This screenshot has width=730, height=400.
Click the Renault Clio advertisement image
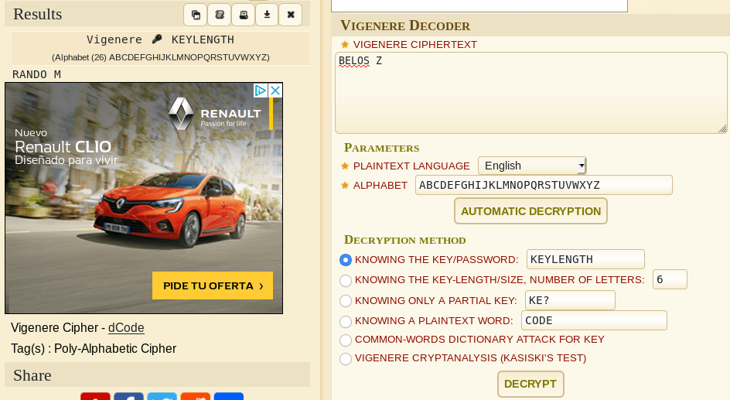pyautogui.click(x=144, y=198)
